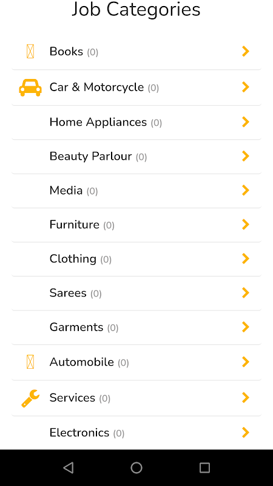Expand the Home Appliances chevron arrow
273x486 pixels.
pos(246,122)
